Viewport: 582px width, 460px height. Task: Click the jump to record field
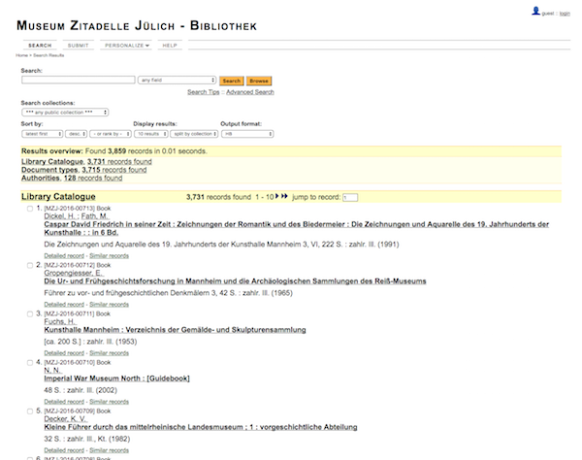point(350,198)
